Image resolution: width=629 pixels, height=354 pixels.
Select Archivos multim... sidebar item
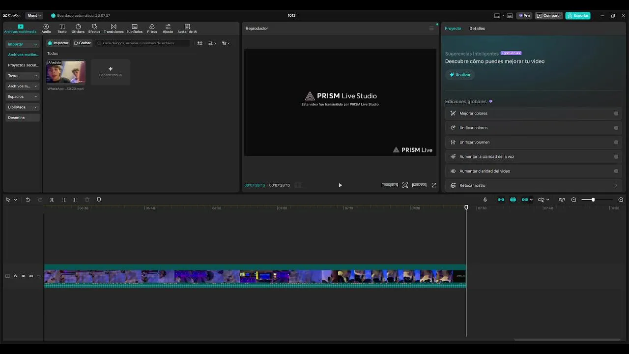coord(23,55)
